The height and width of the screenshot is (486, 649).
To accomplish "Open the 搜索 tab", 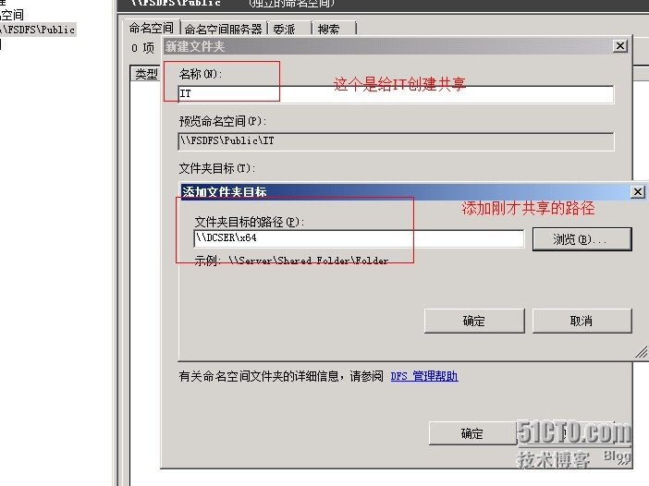I will pyautogui.click(x=334, y=29).
